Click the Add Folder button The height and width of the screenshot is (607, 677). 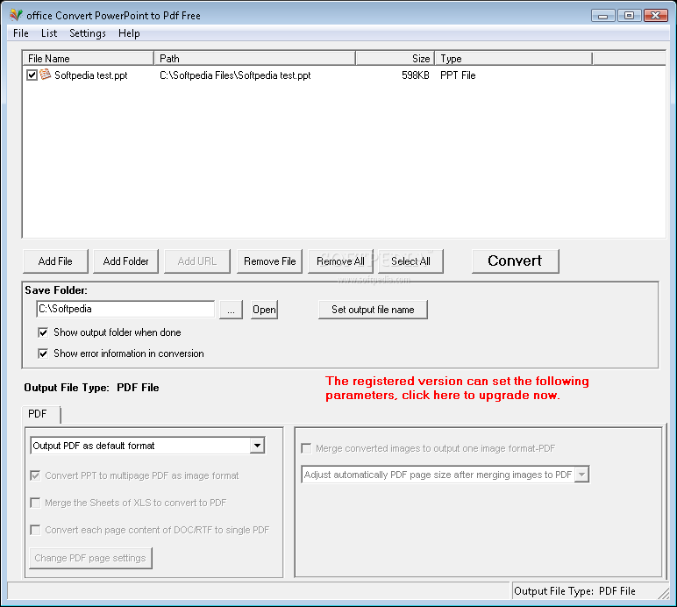coord(125,261)
